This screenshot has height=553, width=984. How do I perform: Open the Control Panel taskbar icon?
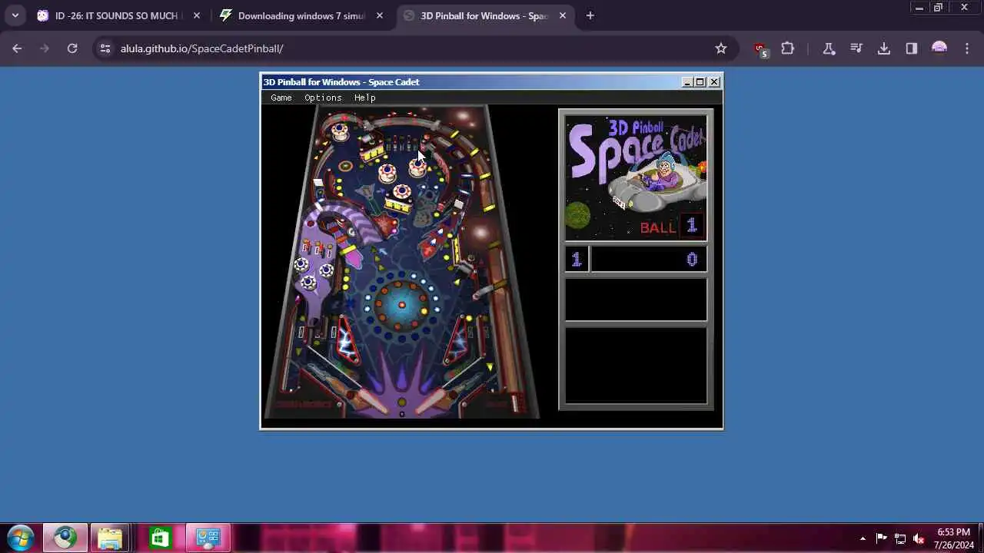click(x=208, y=538)
